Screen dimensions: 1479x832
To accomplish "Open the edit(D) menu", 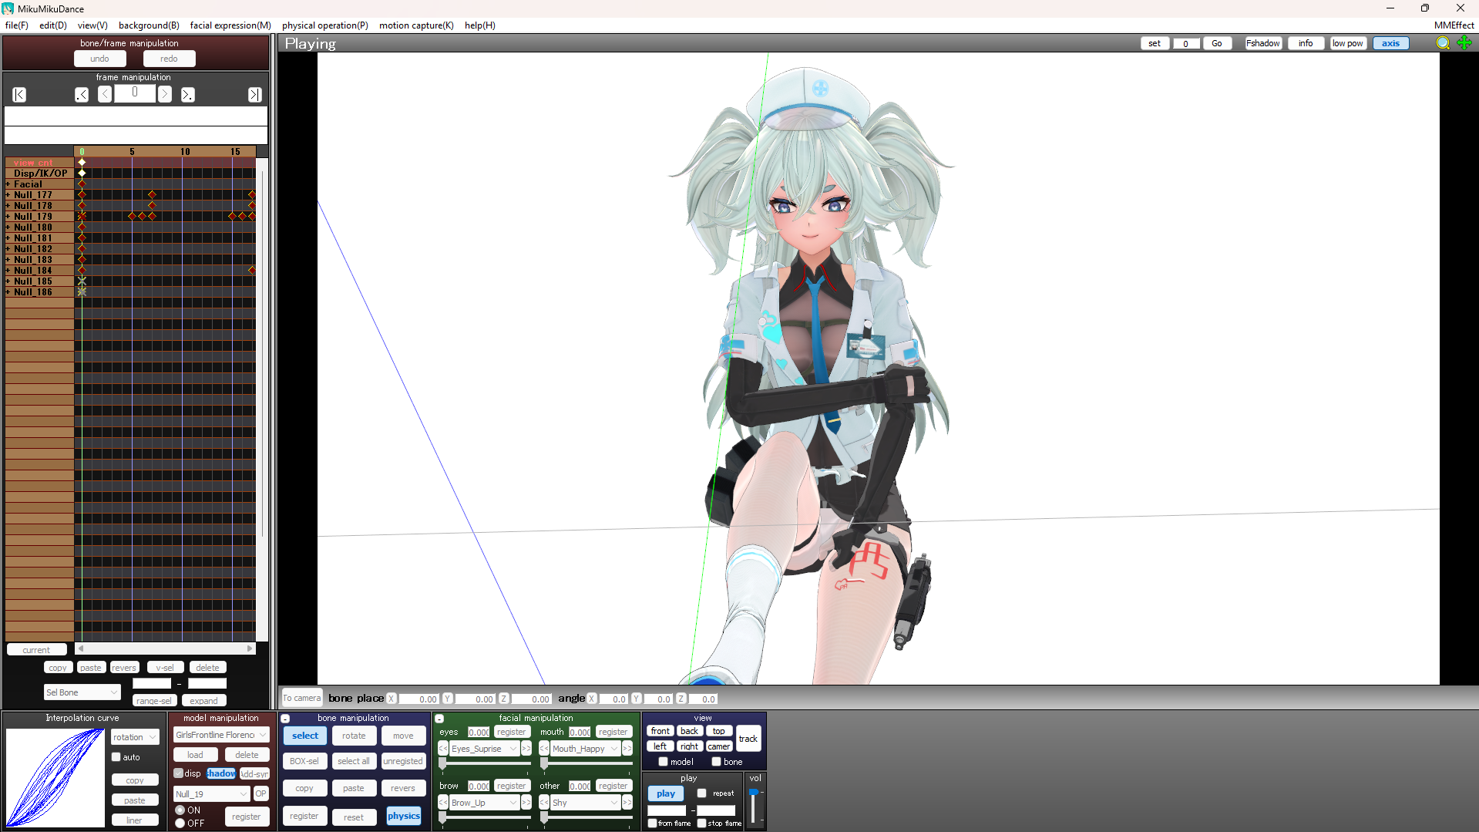I will (x=53, y=25).
